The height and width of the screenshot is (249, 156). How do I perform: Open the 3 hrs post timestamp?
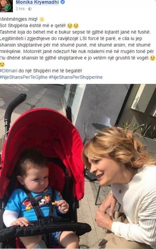[x=20, y=9]
